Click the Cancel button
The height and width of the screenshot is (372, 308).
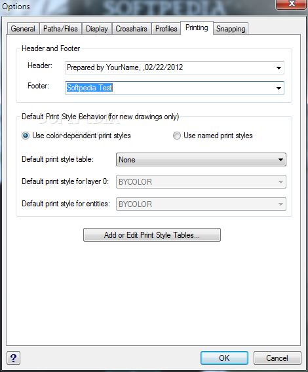click(x=277, y=358)
